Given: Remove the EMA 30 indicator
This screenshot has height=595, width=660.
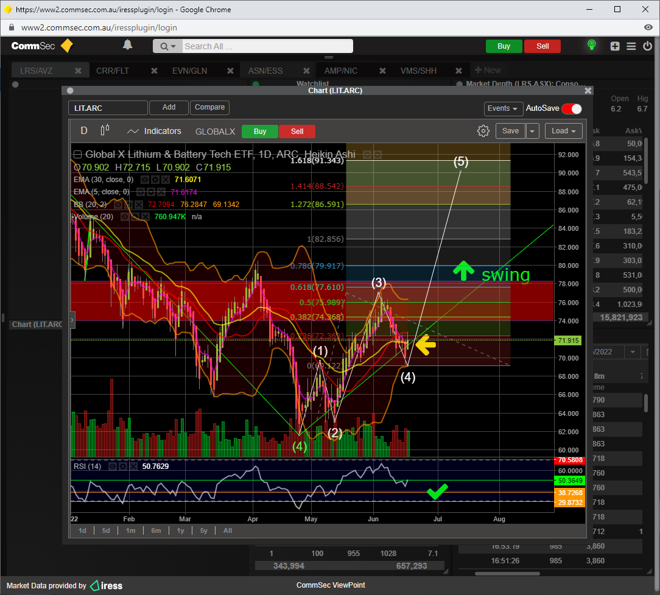Looking at the screenshot, I should coord(166,180).
